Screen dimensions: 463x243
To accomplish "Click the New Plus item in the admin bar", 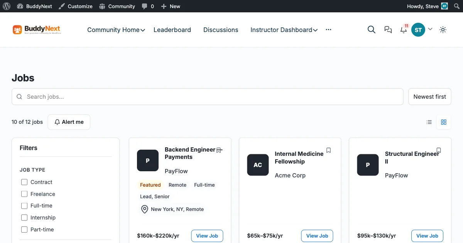I will click(171, 6).
